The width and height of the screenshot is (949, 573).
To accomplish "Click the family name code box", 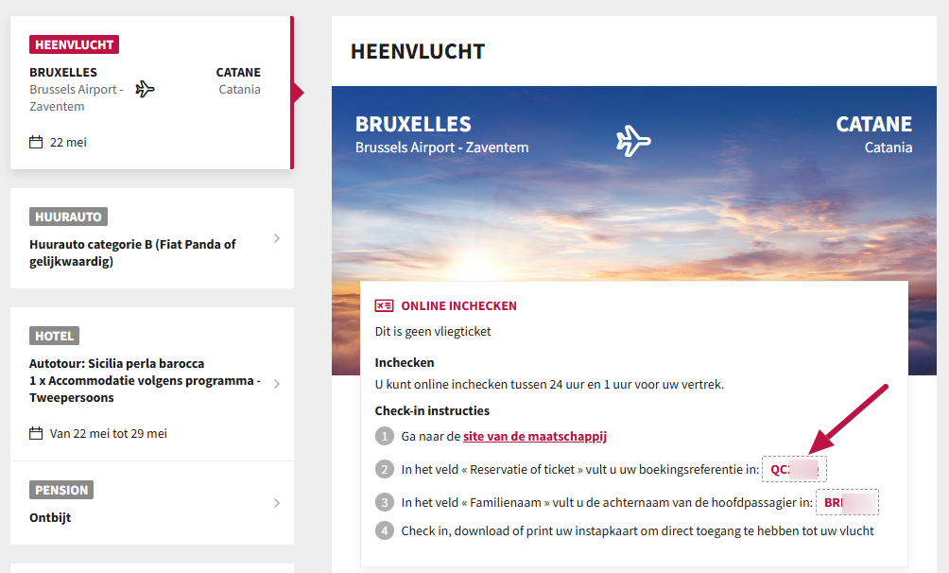I will [847, 502].
